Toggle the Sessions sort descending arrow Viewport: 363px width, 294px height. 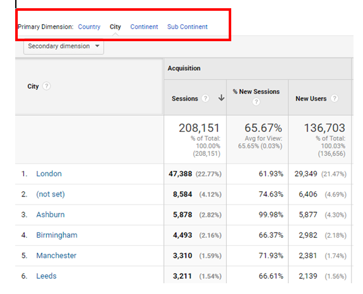coord(221,98)
